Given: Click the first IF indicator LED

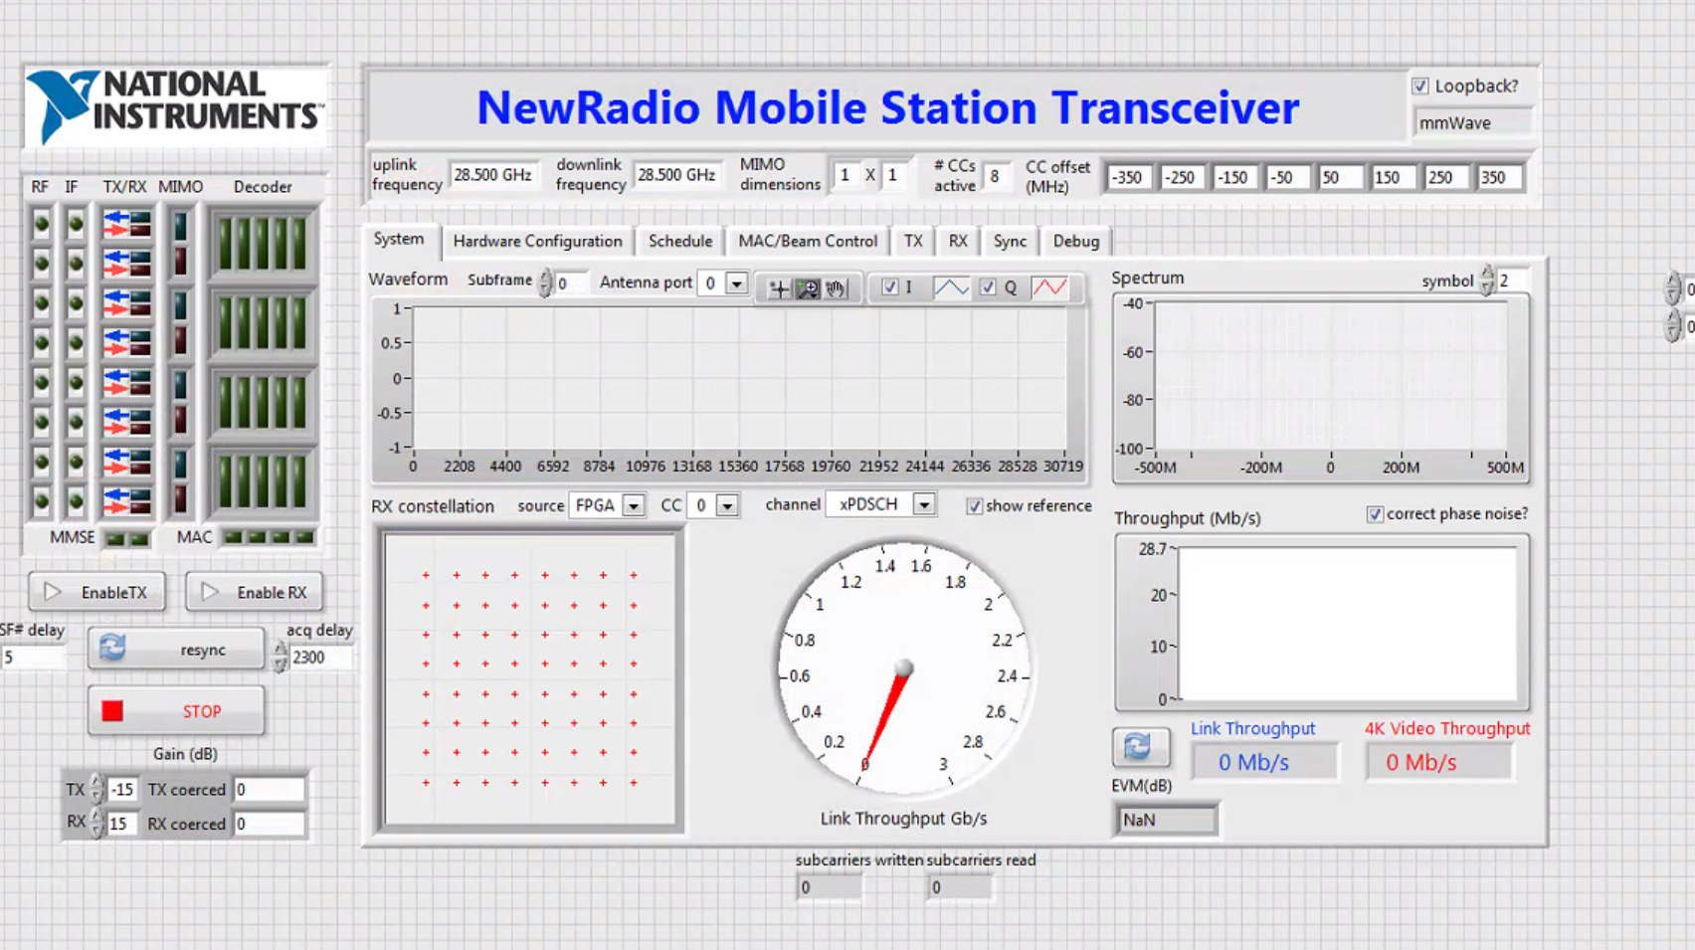Looking at the screenshot, I should [x=76, y=224].
